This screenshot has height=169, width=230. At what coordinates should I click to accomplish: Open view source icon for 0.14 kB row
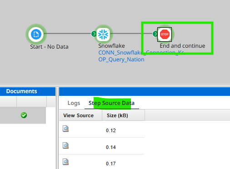tap(65, 145)
